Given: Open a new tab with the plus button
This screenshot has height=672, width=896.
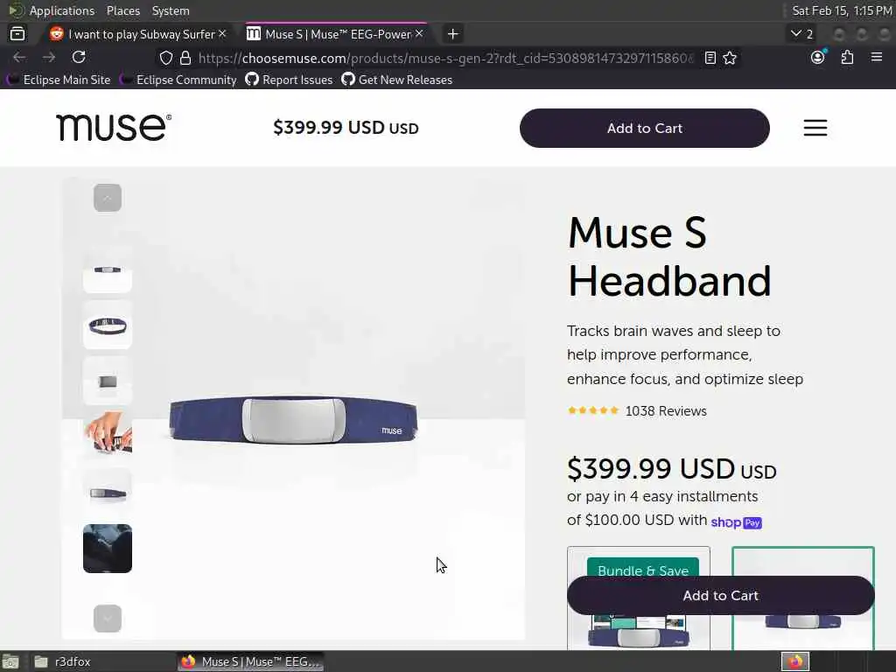Looking at the screenshot, I should point(453,34).
